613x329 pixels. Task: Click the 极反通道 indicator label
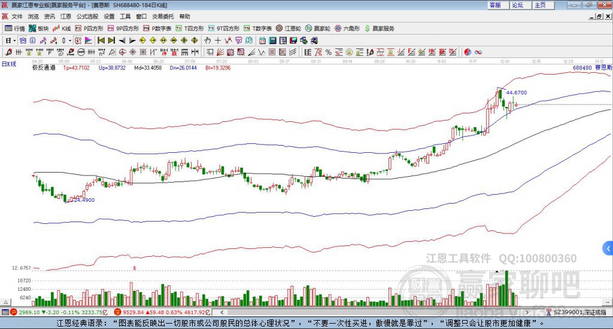[x=44, y=67]
